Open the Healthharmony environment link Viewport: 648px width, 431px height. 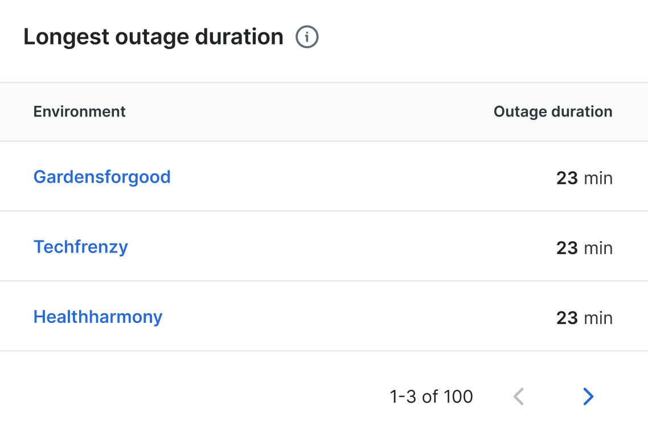[98, 317]
